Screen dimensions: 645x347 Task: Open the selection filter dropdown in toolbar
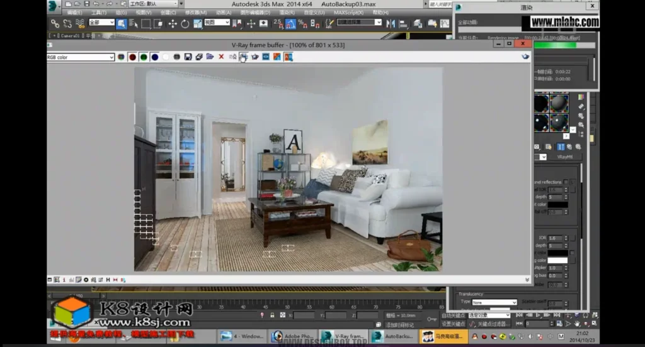[x=101, y=23]
